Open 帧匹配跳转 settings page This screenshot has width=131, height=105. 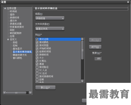(16, 33)
